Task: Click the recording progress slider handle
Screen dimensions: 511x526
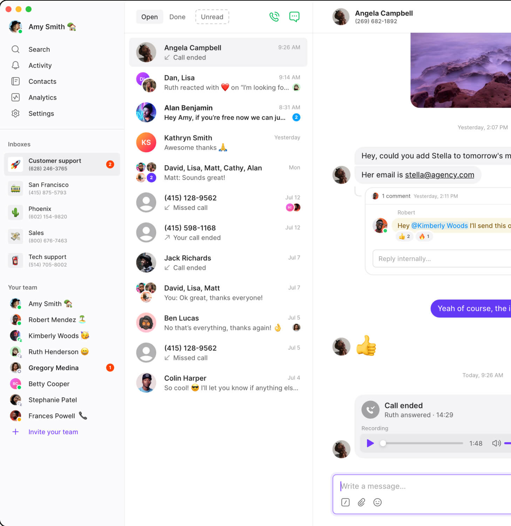Action: point(383,443)
